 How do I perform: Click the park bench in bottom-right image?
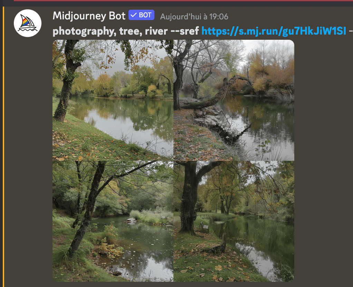(x=204, y=227)
